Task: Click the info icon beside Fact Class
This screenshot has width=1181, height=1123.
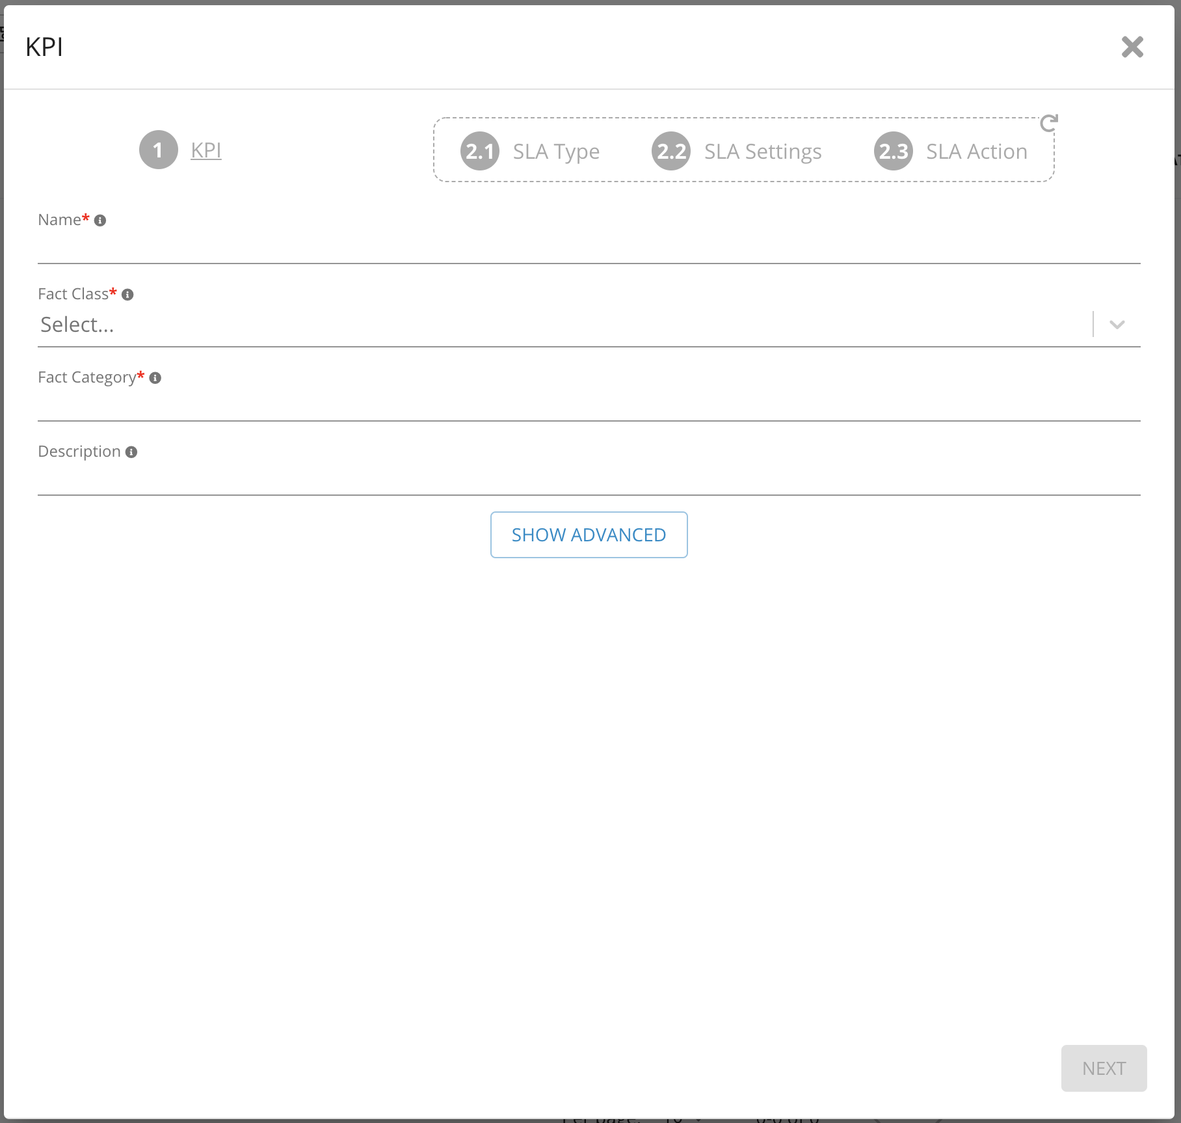Action: (127, 295)
